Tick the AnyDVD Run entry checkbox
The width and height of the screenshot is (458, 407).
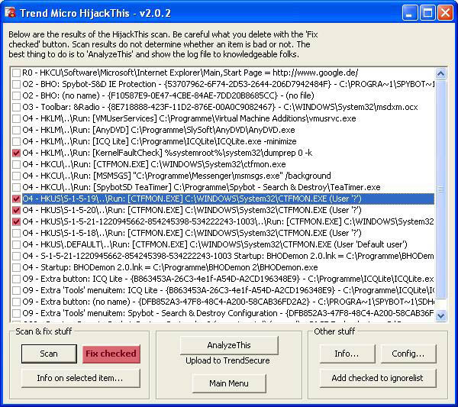16,130
